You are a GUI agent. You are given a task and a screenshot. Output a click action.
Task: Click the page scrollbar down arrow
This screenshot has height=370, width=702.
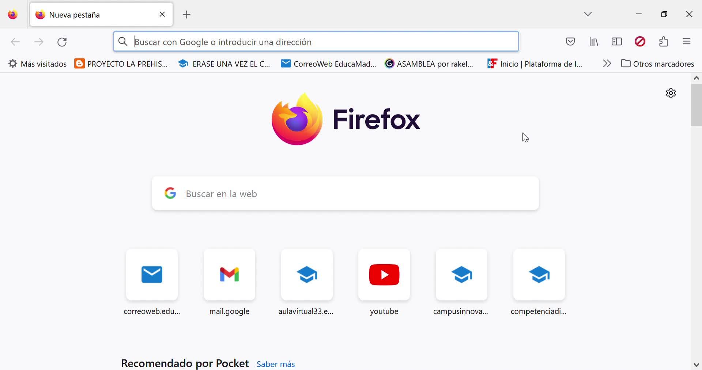click(x=697, y=365)
